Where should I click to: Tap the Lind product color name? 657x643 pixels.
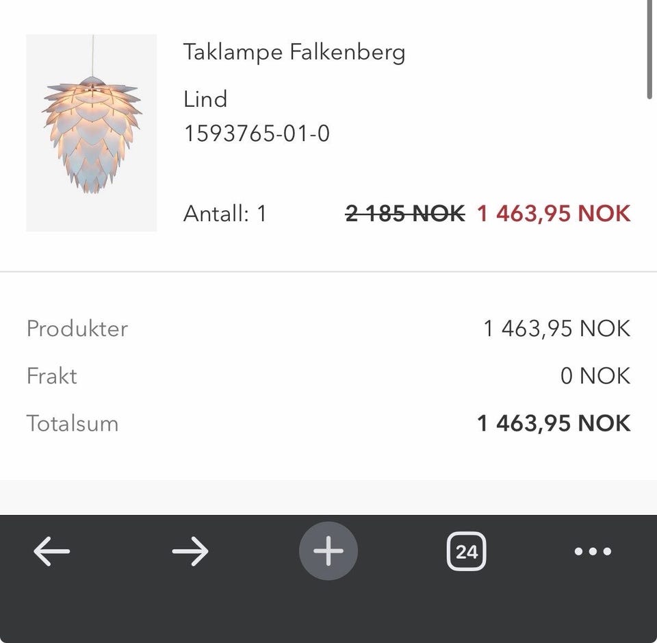coord(205,99)
